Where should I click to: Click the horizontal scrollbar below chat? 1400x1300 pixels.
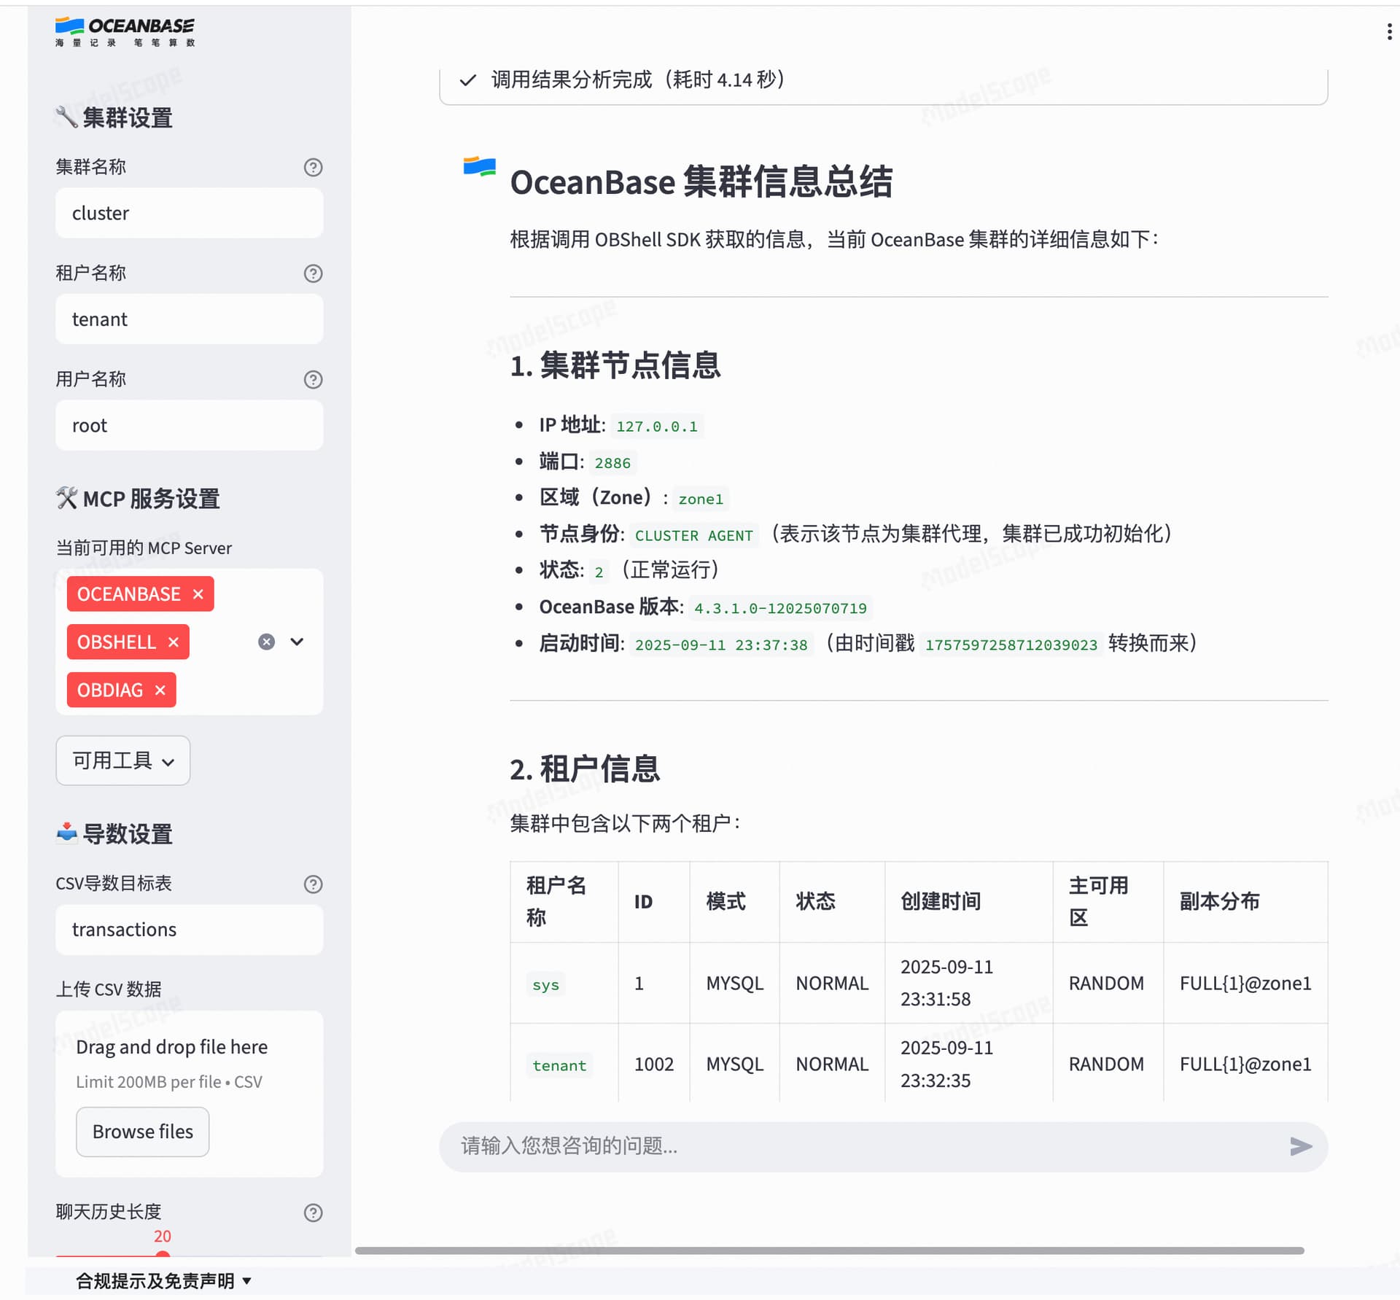[x=829, y=1250]
